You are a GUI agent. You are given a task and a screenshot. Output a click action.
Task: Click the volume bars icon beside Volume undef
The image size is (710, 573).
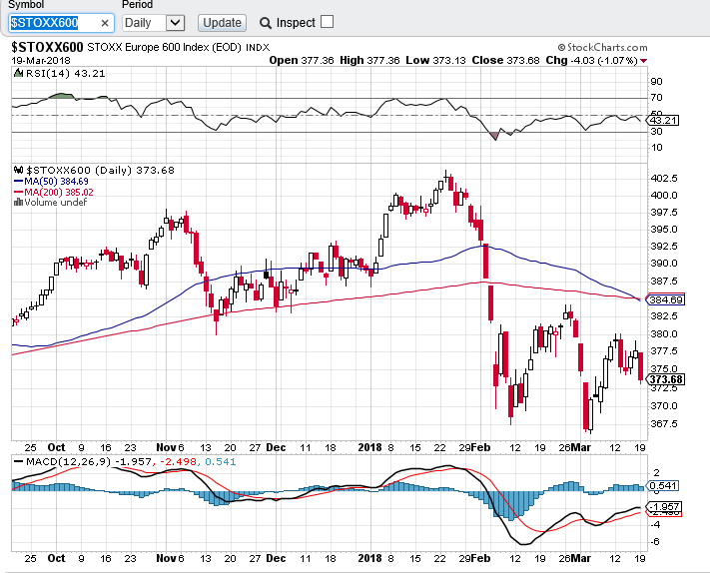[19, 203]
